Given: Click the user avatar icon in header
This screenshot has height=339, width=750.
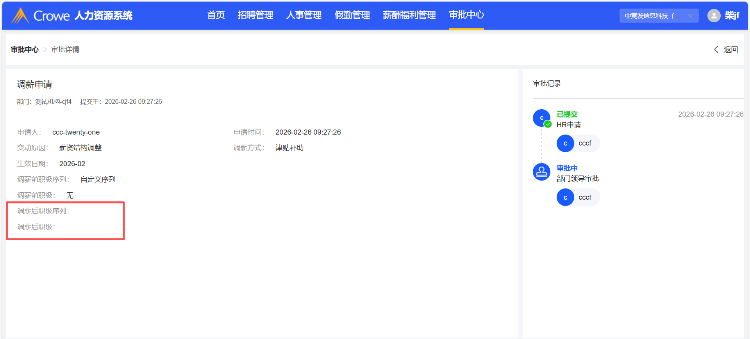Looking at the screenshot, I should [714, 16].
